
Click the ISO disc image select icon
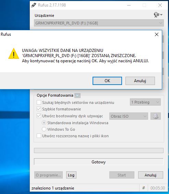point(156,116)
